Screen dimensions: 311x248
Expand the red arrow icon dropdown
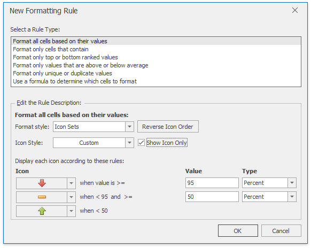(71, 183)
